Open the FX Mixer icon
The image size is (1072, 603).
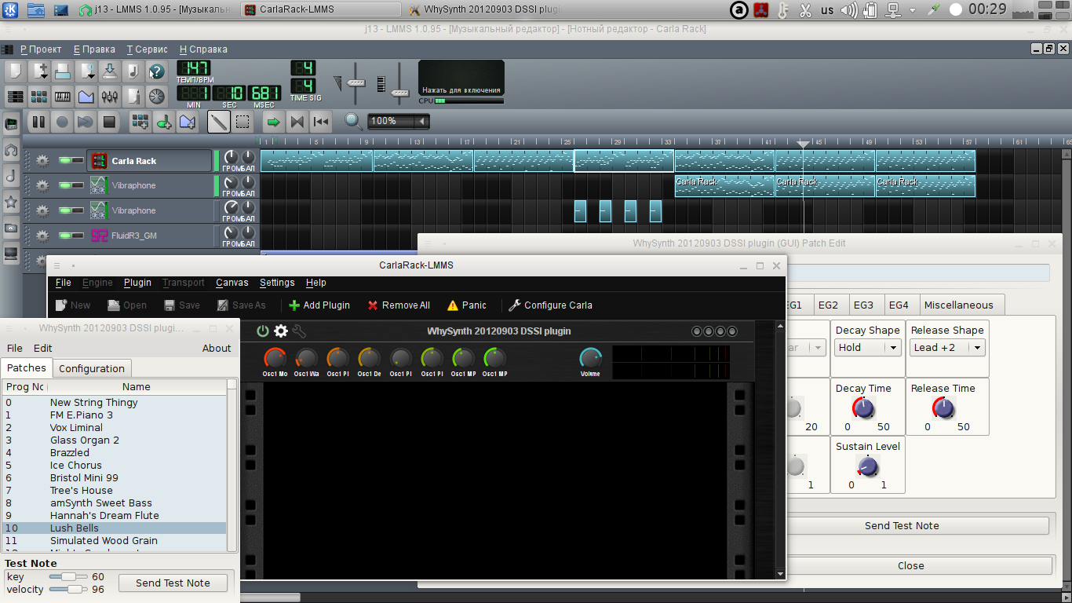[x=110, y=97]
